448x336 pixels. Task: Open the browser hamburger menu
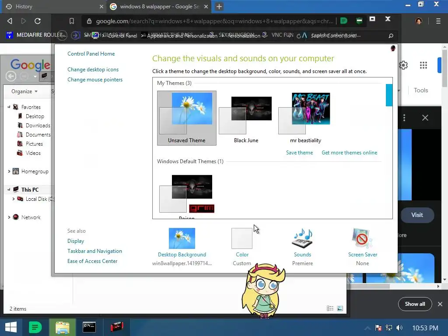click(x=438, y=21)
